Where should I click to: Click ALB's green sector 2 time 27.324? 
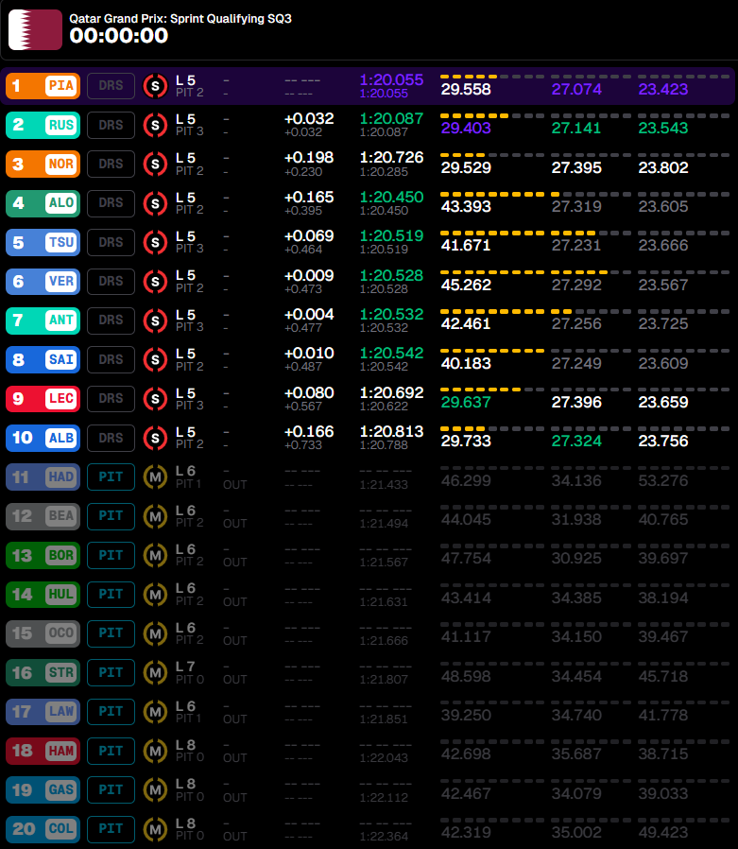point(576,442)
